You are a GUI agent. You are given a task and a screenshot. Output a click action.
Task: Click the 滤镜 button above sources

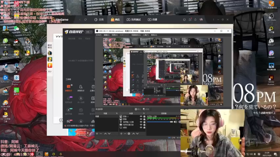pyautogui.click(x=146, y=109)
